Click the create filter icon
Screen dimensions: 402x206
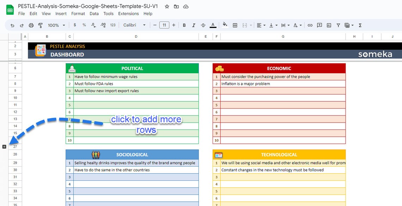pyautogui.click(x=338, y=25)
